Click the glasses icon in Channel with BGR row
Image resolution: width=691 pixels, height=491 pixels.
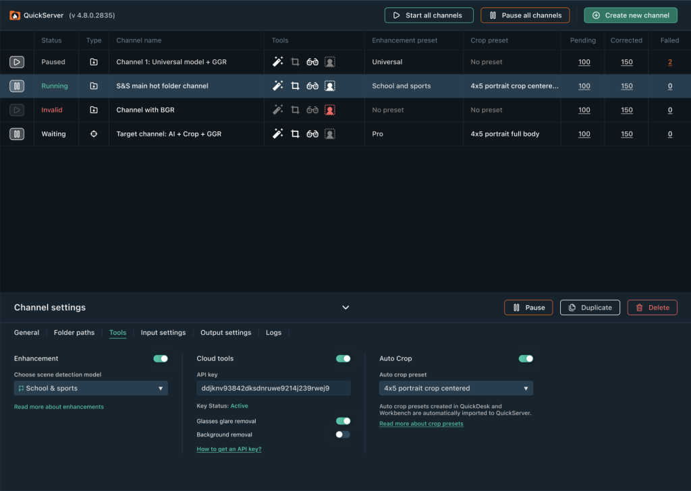click(x=312, y=110)
